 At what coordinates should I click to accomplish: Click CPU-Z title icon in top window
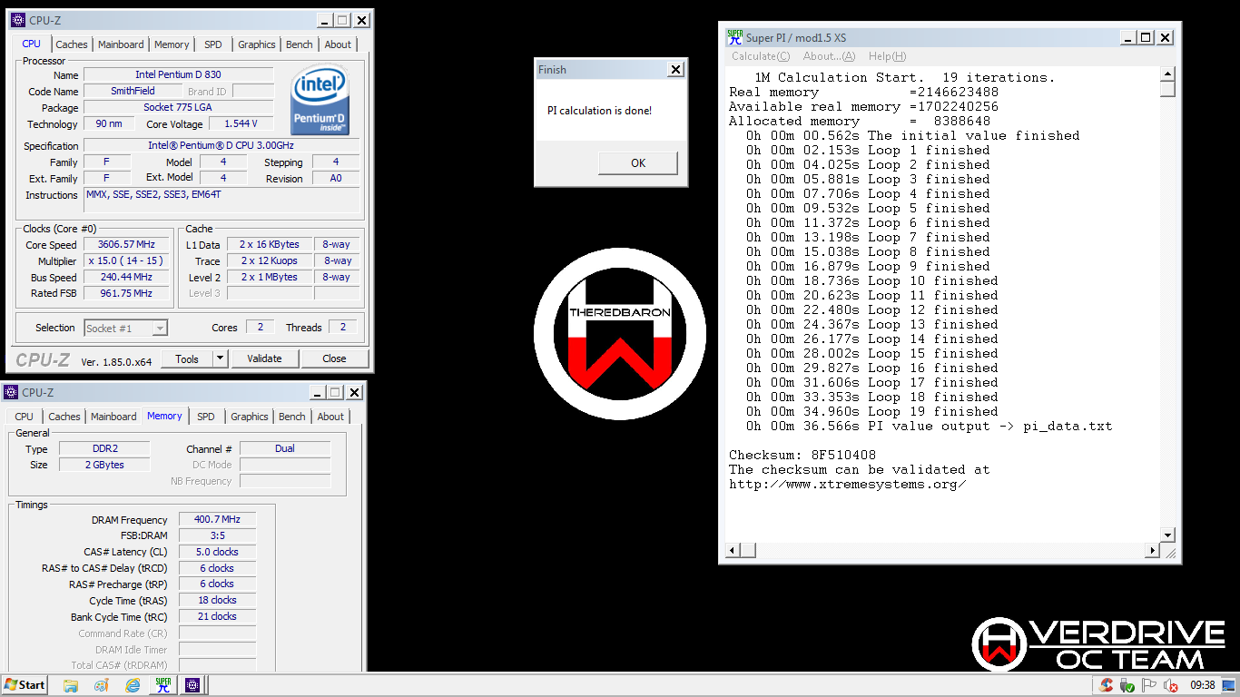point(18,20)
